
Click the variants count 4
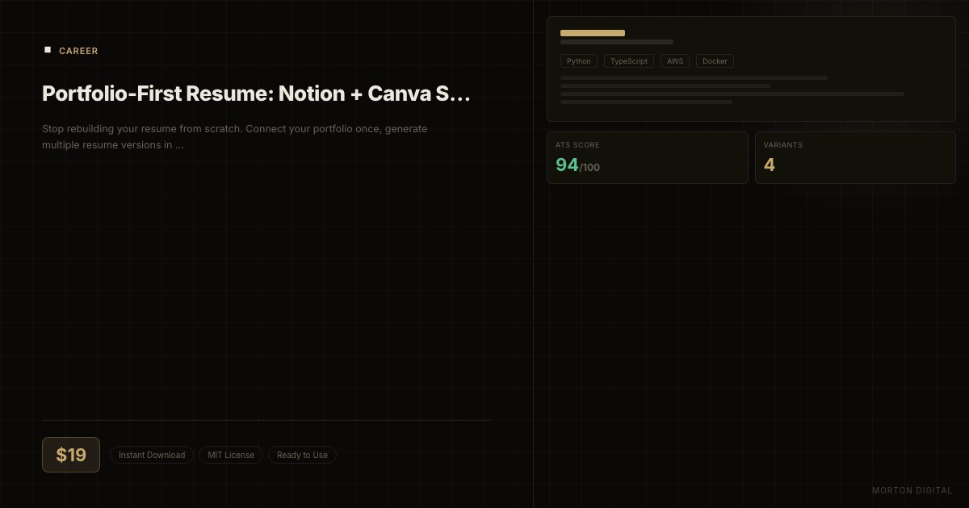[770, 164]
